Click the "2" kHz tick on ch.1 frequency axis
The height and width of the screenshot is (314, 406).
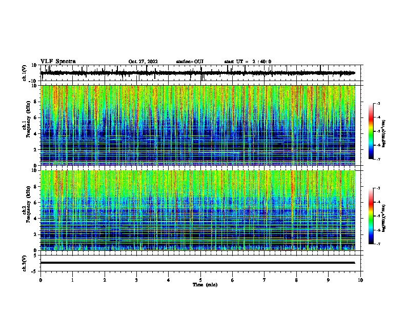tap(35, 149)
